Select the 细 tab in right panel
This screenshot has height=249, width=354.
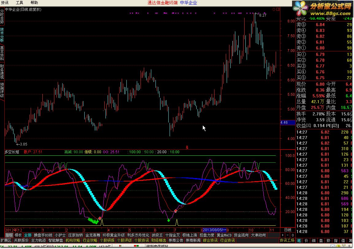click(x=314, y=241)
